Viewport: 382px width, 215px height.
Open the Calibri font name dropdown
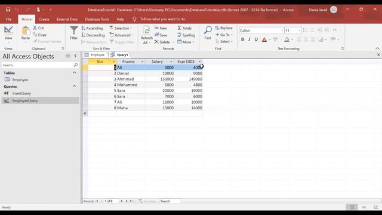click(282, 30)
